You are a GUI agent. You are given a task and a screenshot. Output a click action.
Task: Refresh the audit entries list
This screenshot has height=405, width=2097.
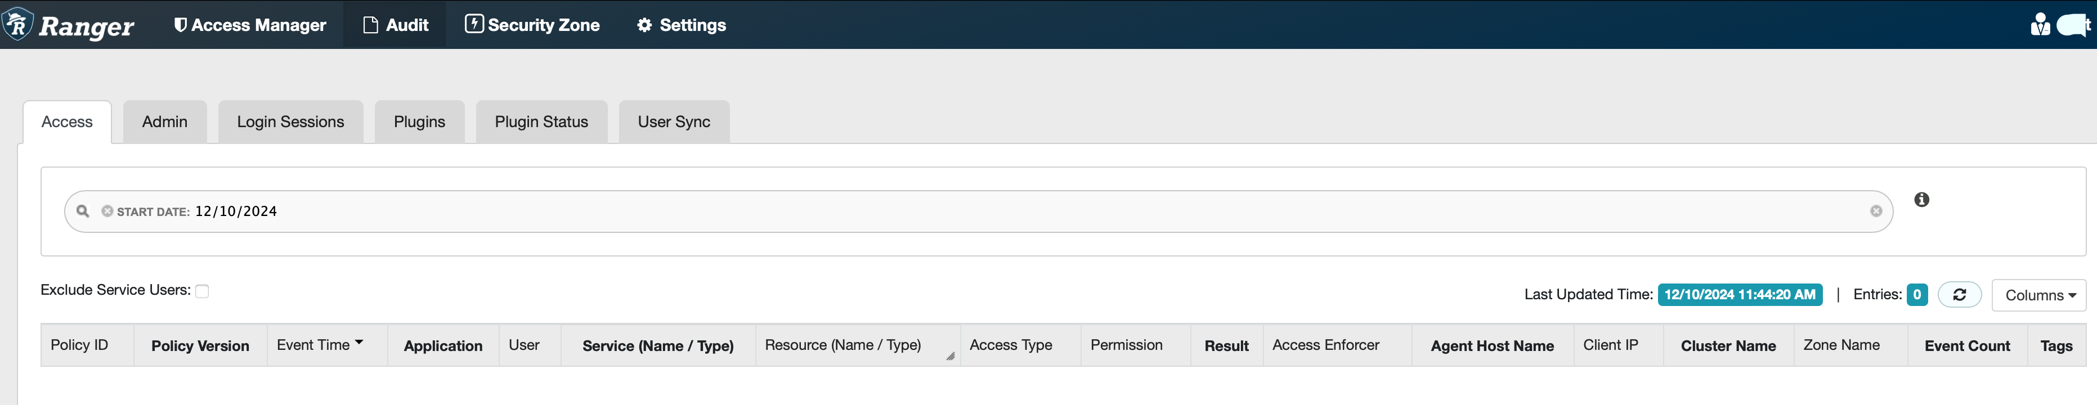coord(1959,295)
